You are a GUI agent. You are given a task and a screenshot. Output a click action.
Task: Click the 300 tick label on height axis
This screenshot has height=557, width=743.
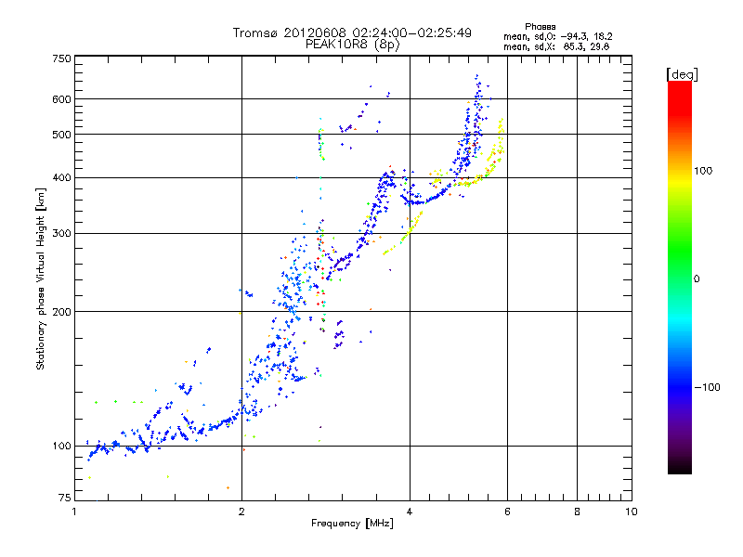[61, 233]
